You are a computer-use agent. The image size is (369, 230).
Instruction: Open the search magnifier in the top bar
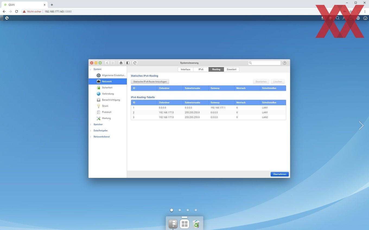(338, 18)
